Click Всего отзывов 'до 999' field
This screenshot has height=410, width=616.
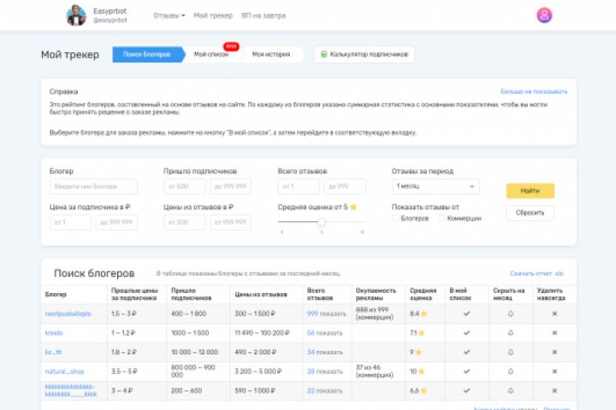pyautogui.click(x=345, y=186)
